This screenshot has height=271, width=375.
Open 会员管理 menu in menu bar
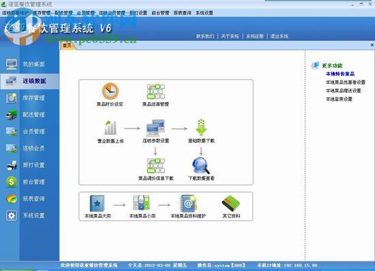[86, 13]
